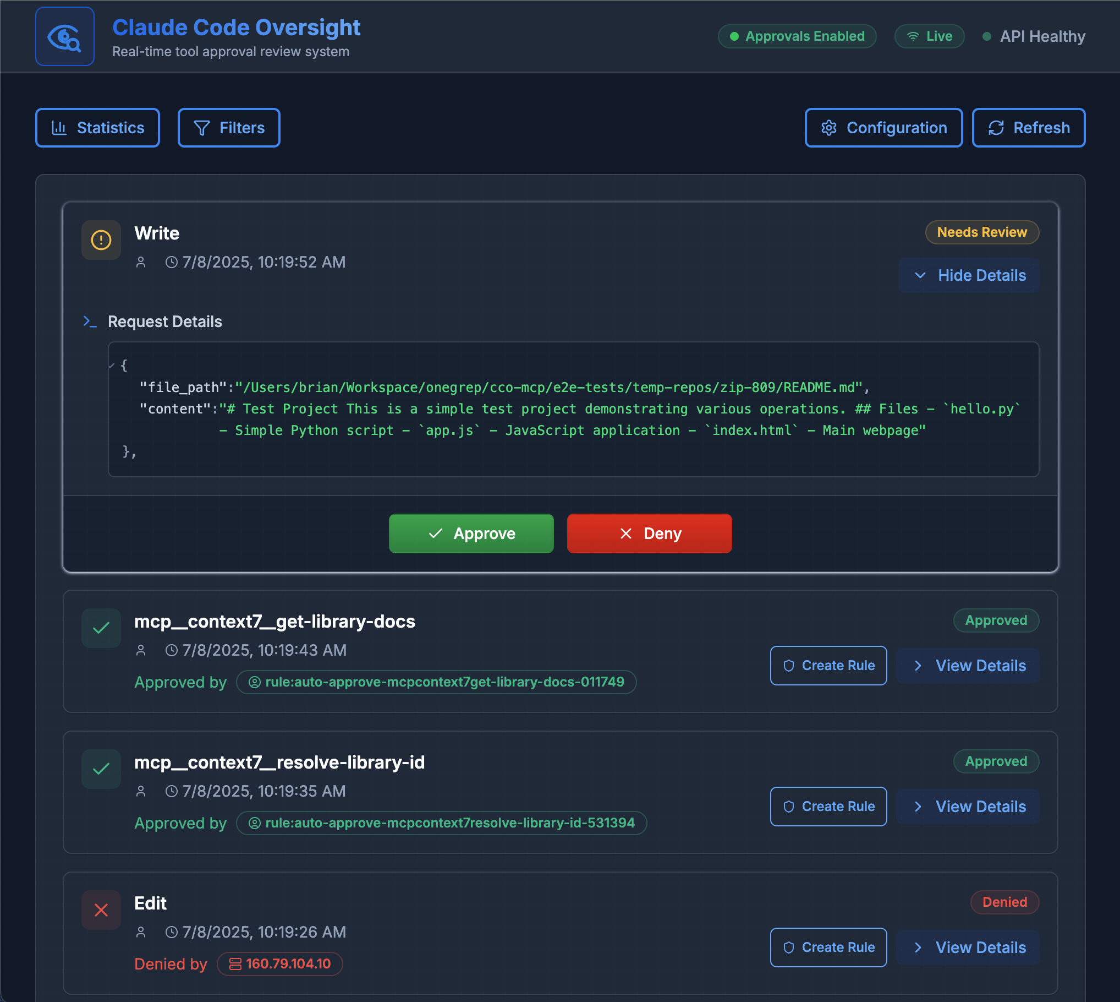This screenshot has width=1120, height=1002.
Task: Expand View Details for get-library-docs request
Action: [968, 666]
